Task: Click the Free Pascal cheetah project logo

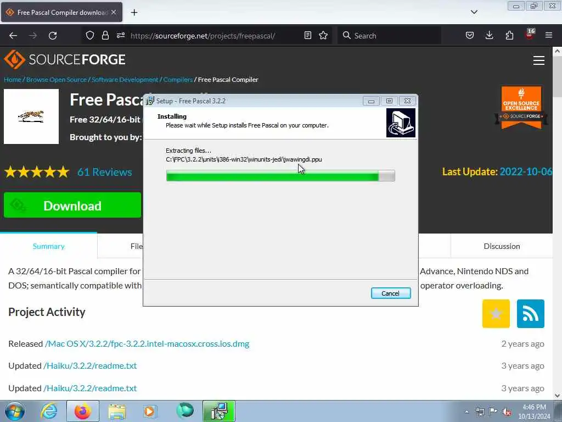Action: tap(31, 116)
